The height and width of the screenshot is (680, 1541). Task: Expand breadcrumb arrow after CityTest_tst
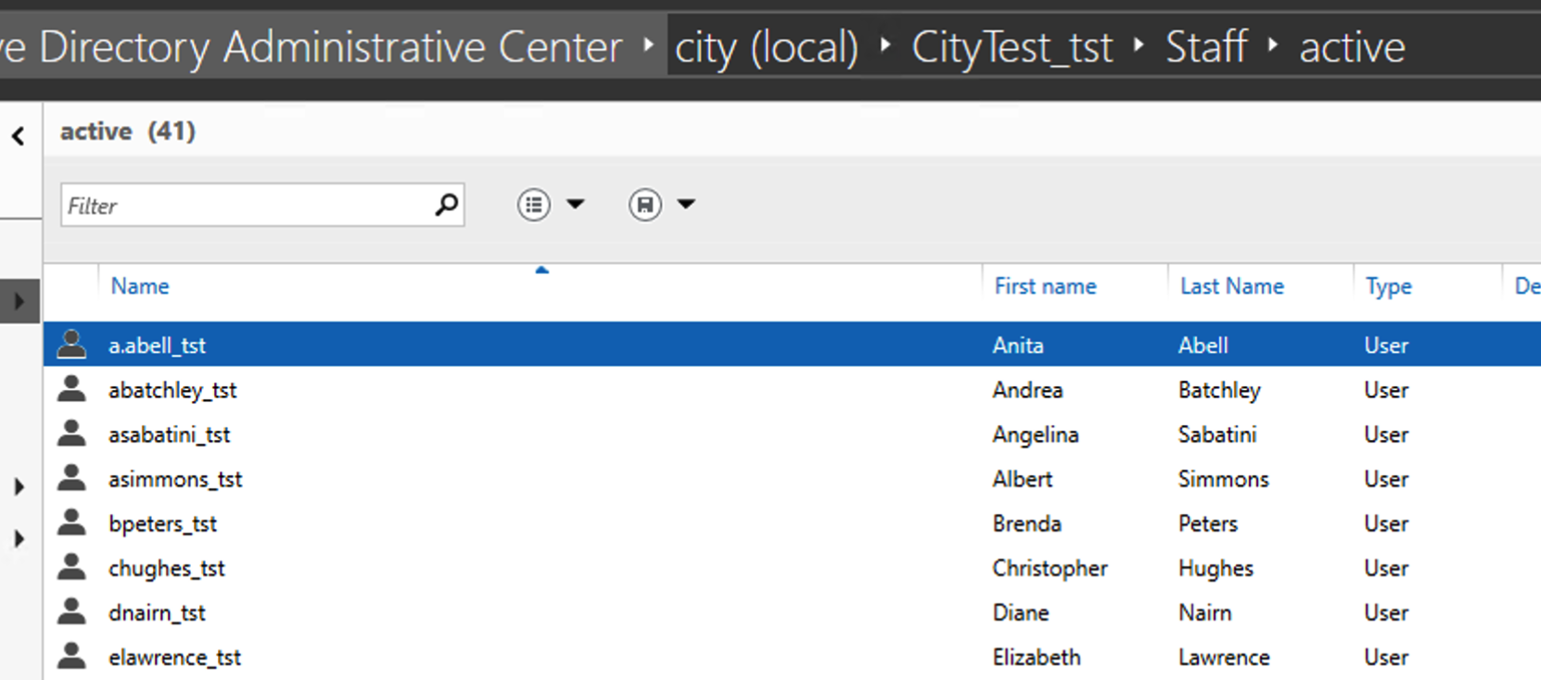pyautogui.click(x=1140, y=45)
